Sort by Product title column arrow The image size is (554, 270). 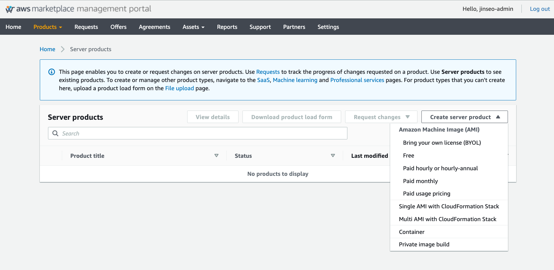click(x=216, y=156)
